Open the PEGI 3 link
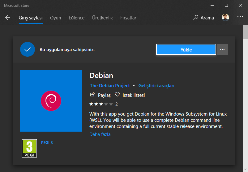This screenshot has width=248, height=172. click(x=47, y=142)
